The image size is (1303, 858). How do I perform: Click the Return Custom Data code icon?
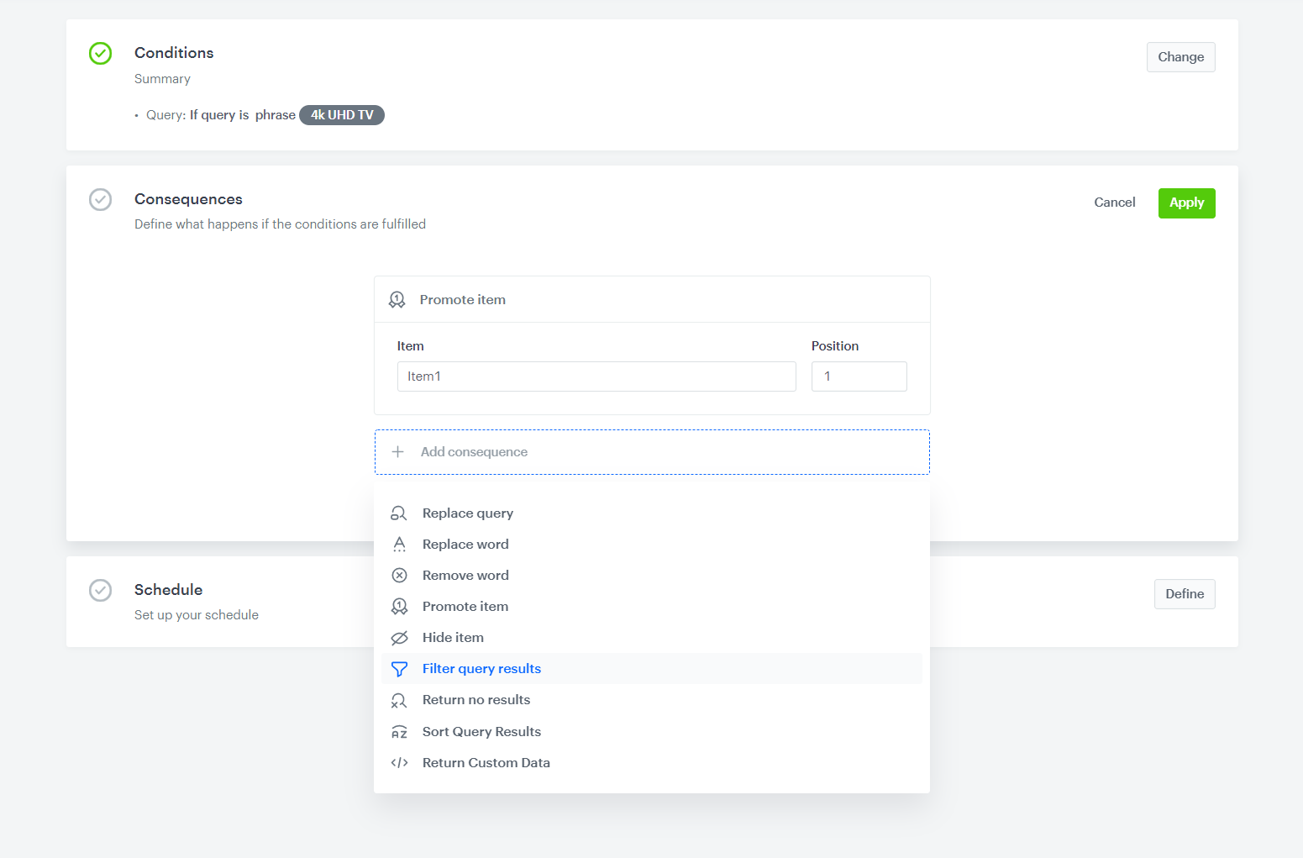(399, 763)
